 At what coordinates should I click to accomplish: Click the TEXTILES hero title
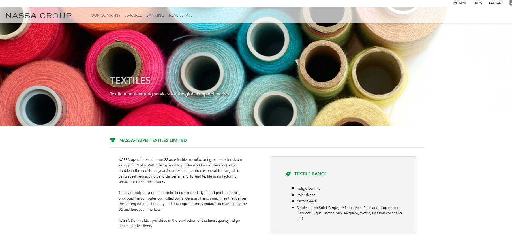(x=130, y=80)
